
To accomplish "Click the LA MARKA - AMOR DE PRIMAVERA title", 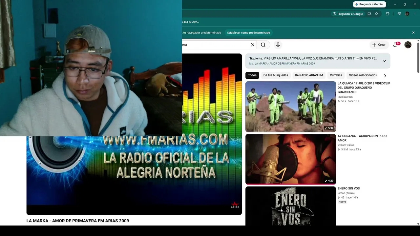I will (78, 221).
